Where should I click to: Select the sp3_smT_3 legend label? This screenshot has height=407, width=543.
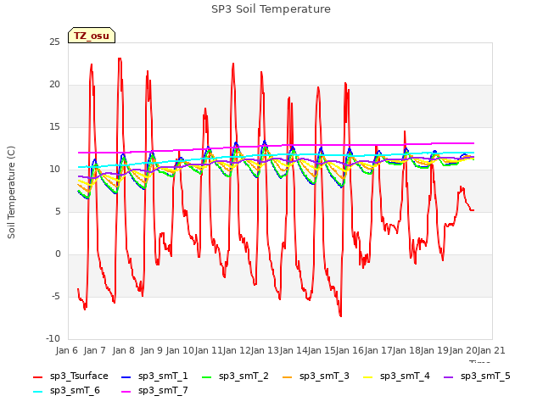click(324, 376)
